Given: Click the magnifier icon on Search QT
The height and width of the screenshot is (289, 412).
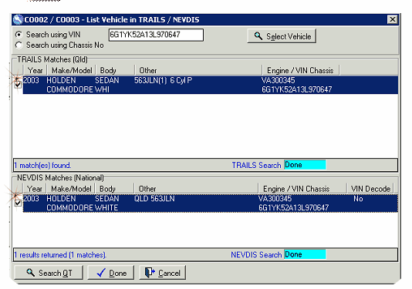Looking at the screenshot, I should pos(31,273).
